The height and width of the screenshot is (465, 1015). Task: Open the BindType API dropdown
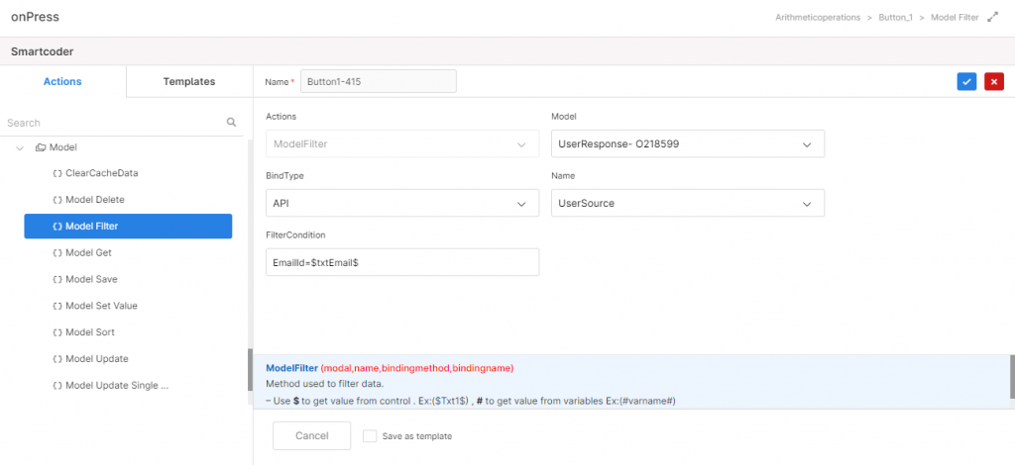click(402, 203)
